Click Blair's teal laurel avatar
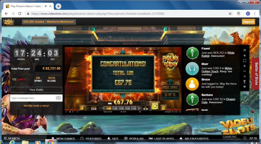The width and height of the screenshot is (261, 144). [x=192, y=69]
